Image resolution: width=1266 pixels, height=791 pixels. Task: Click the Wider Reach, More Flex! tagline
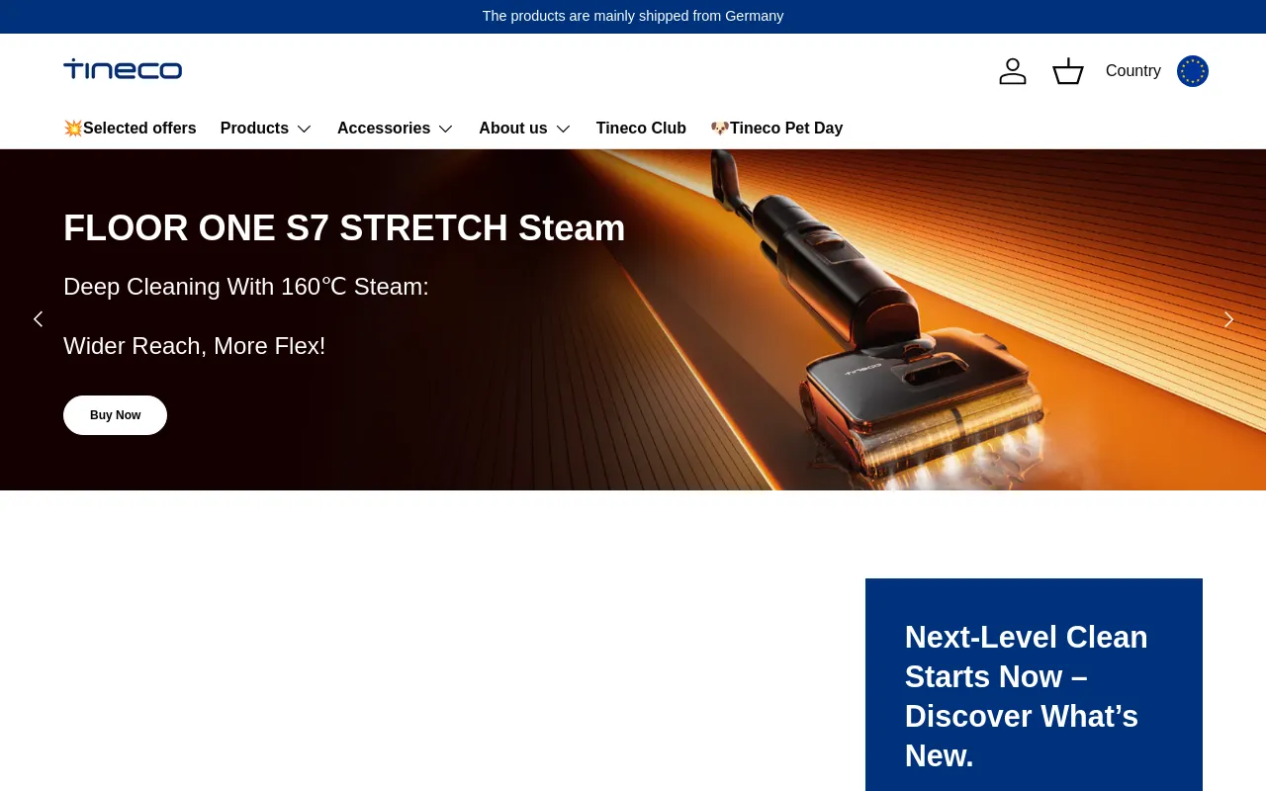[x=194, y=346]
